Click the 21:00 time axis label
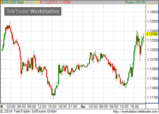This screenshot has width=159, height=114. (73, 107)
